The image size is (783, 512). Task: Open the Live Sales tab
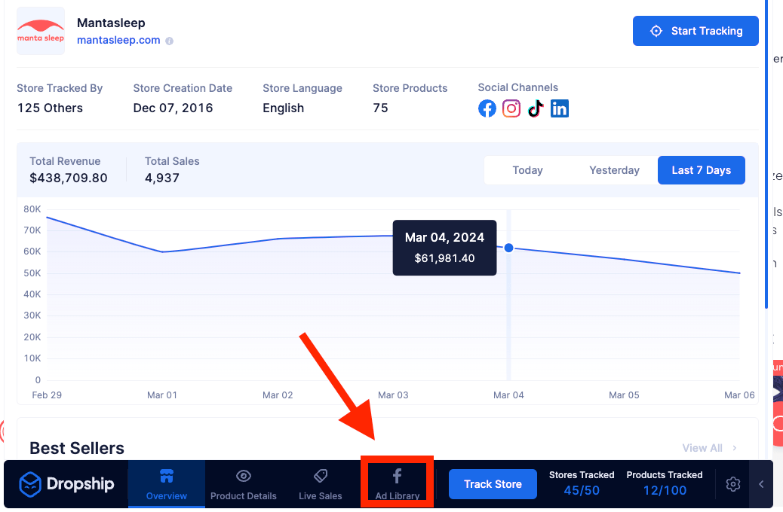320,484
